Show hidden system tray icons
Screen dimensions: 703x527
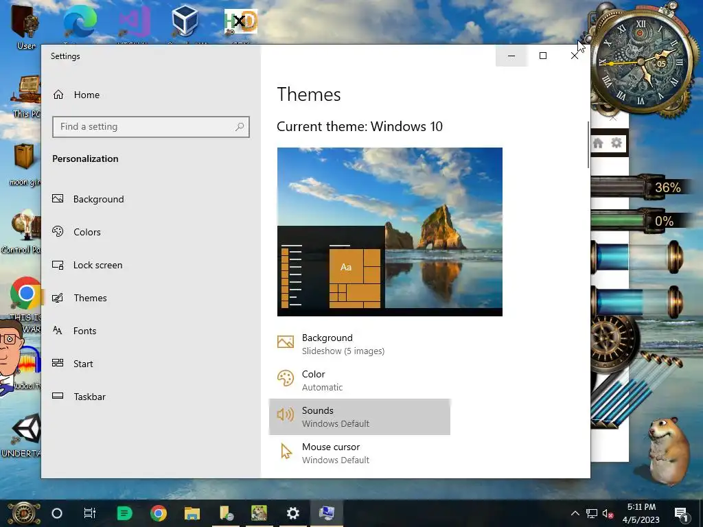click(575, 513)
